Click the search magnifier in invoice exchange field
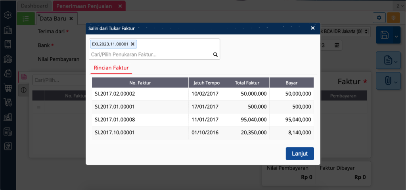406x190 pixels. pos(215,55)
